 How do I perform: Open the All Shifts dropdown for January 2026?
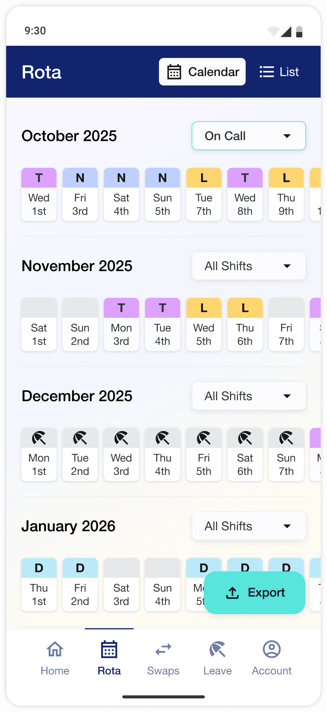pyautogui.click(x=249, y=526)
